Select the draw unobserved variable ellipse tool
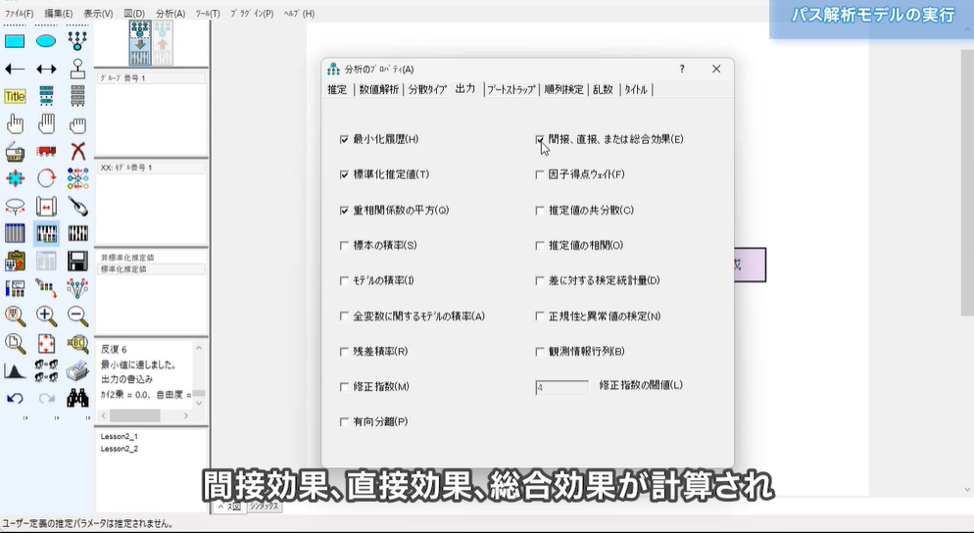 pos(46,41)
